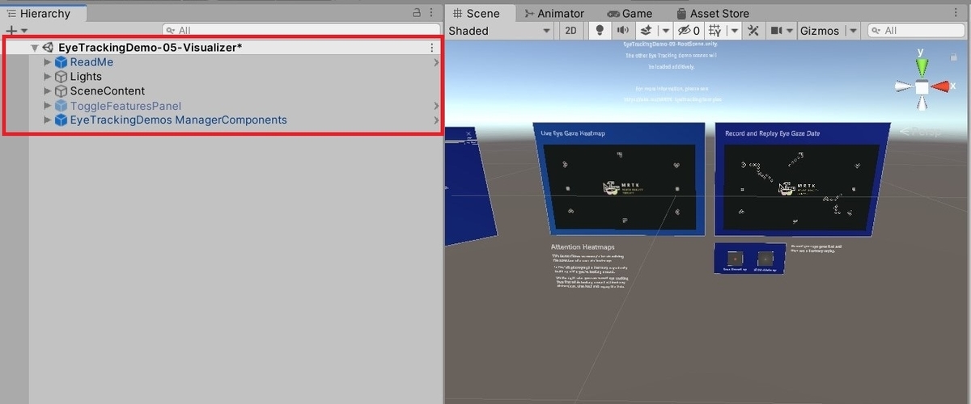Open EyeTrackingDemos ManagerComponents prefab chevron
Viewport: 971px width, 404px height.
(x=436, y=120)
